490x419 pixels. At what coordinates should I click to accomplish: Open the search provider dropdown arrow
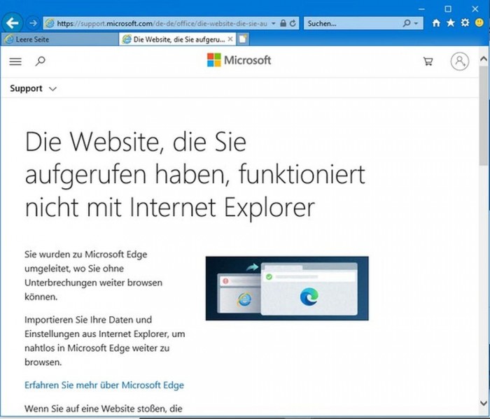(416, 23)
